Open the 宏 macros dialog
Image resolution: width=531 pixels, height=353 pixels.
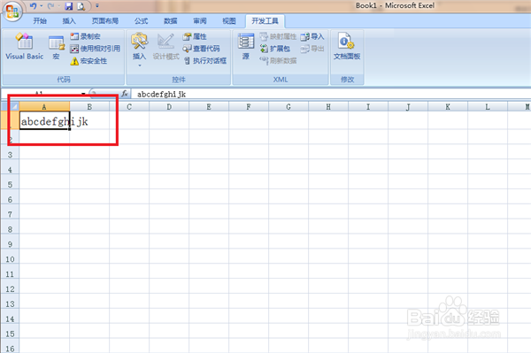57,48
